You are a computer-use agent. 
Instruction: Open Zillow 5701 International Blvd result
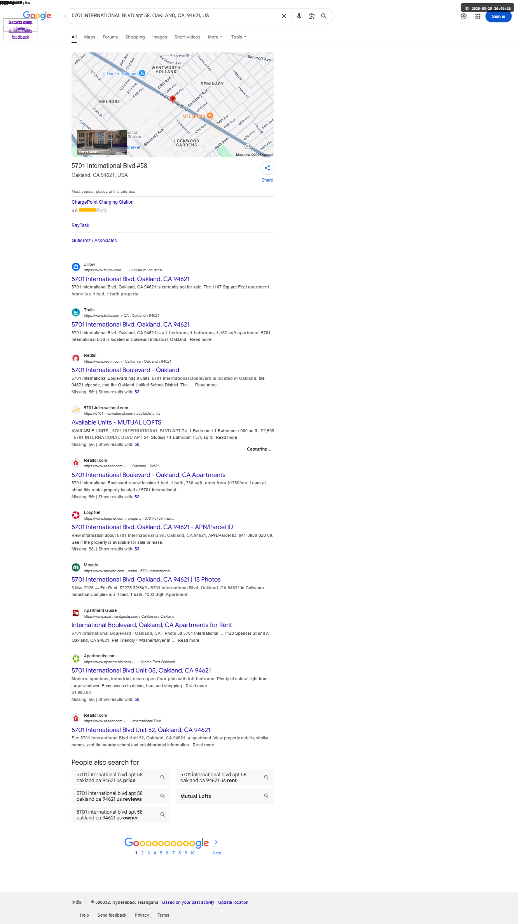(131, 279)
